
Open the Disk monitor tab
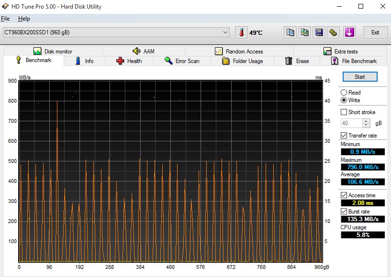(x=53, y=52)
